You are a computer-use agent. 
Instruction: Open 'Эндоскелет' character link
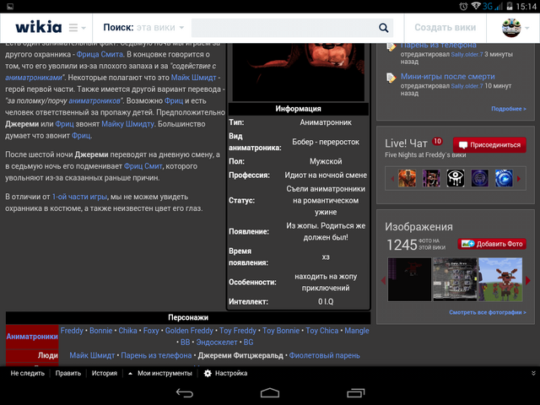pyautogui.click(x=217, y=343)
